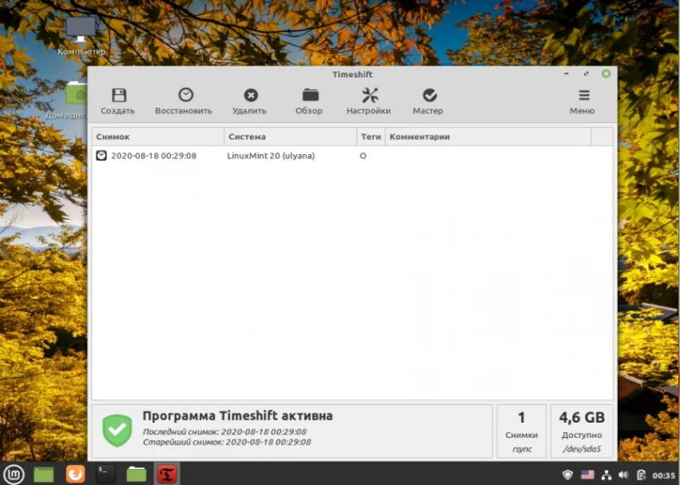Sort by the Система column header
The width and height of the screenshot is (680, 485).
tap(290, 136)
